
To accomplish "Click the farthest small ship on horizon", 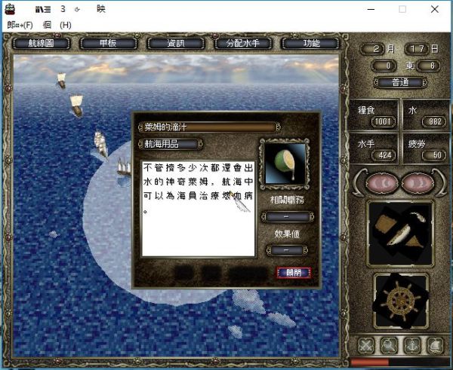I will click(62, 80).
